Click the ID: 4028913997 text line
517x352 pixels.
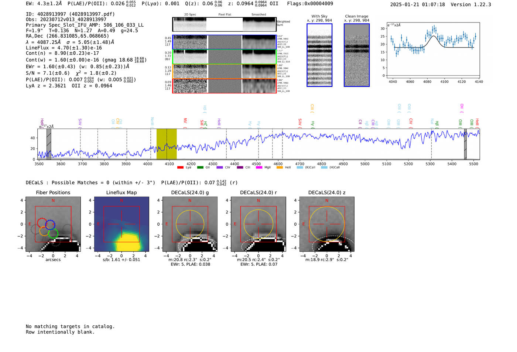coord(70,14)
